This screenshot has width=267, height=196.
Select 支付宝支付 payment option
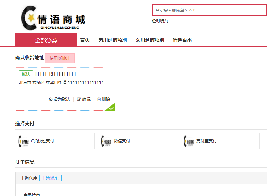[x=220, y=141]
